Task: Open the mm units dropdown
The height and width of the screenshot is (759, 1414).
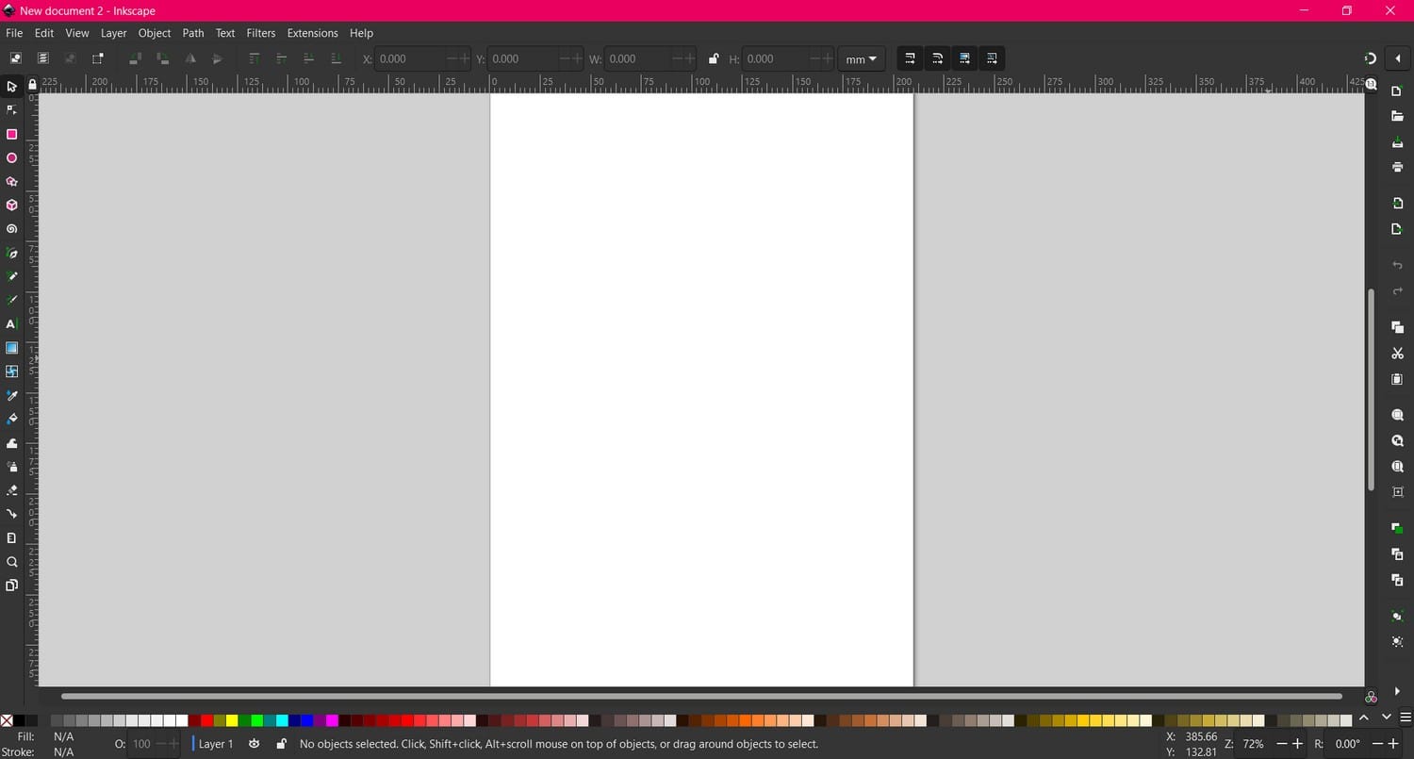Action: coord(861,58)
